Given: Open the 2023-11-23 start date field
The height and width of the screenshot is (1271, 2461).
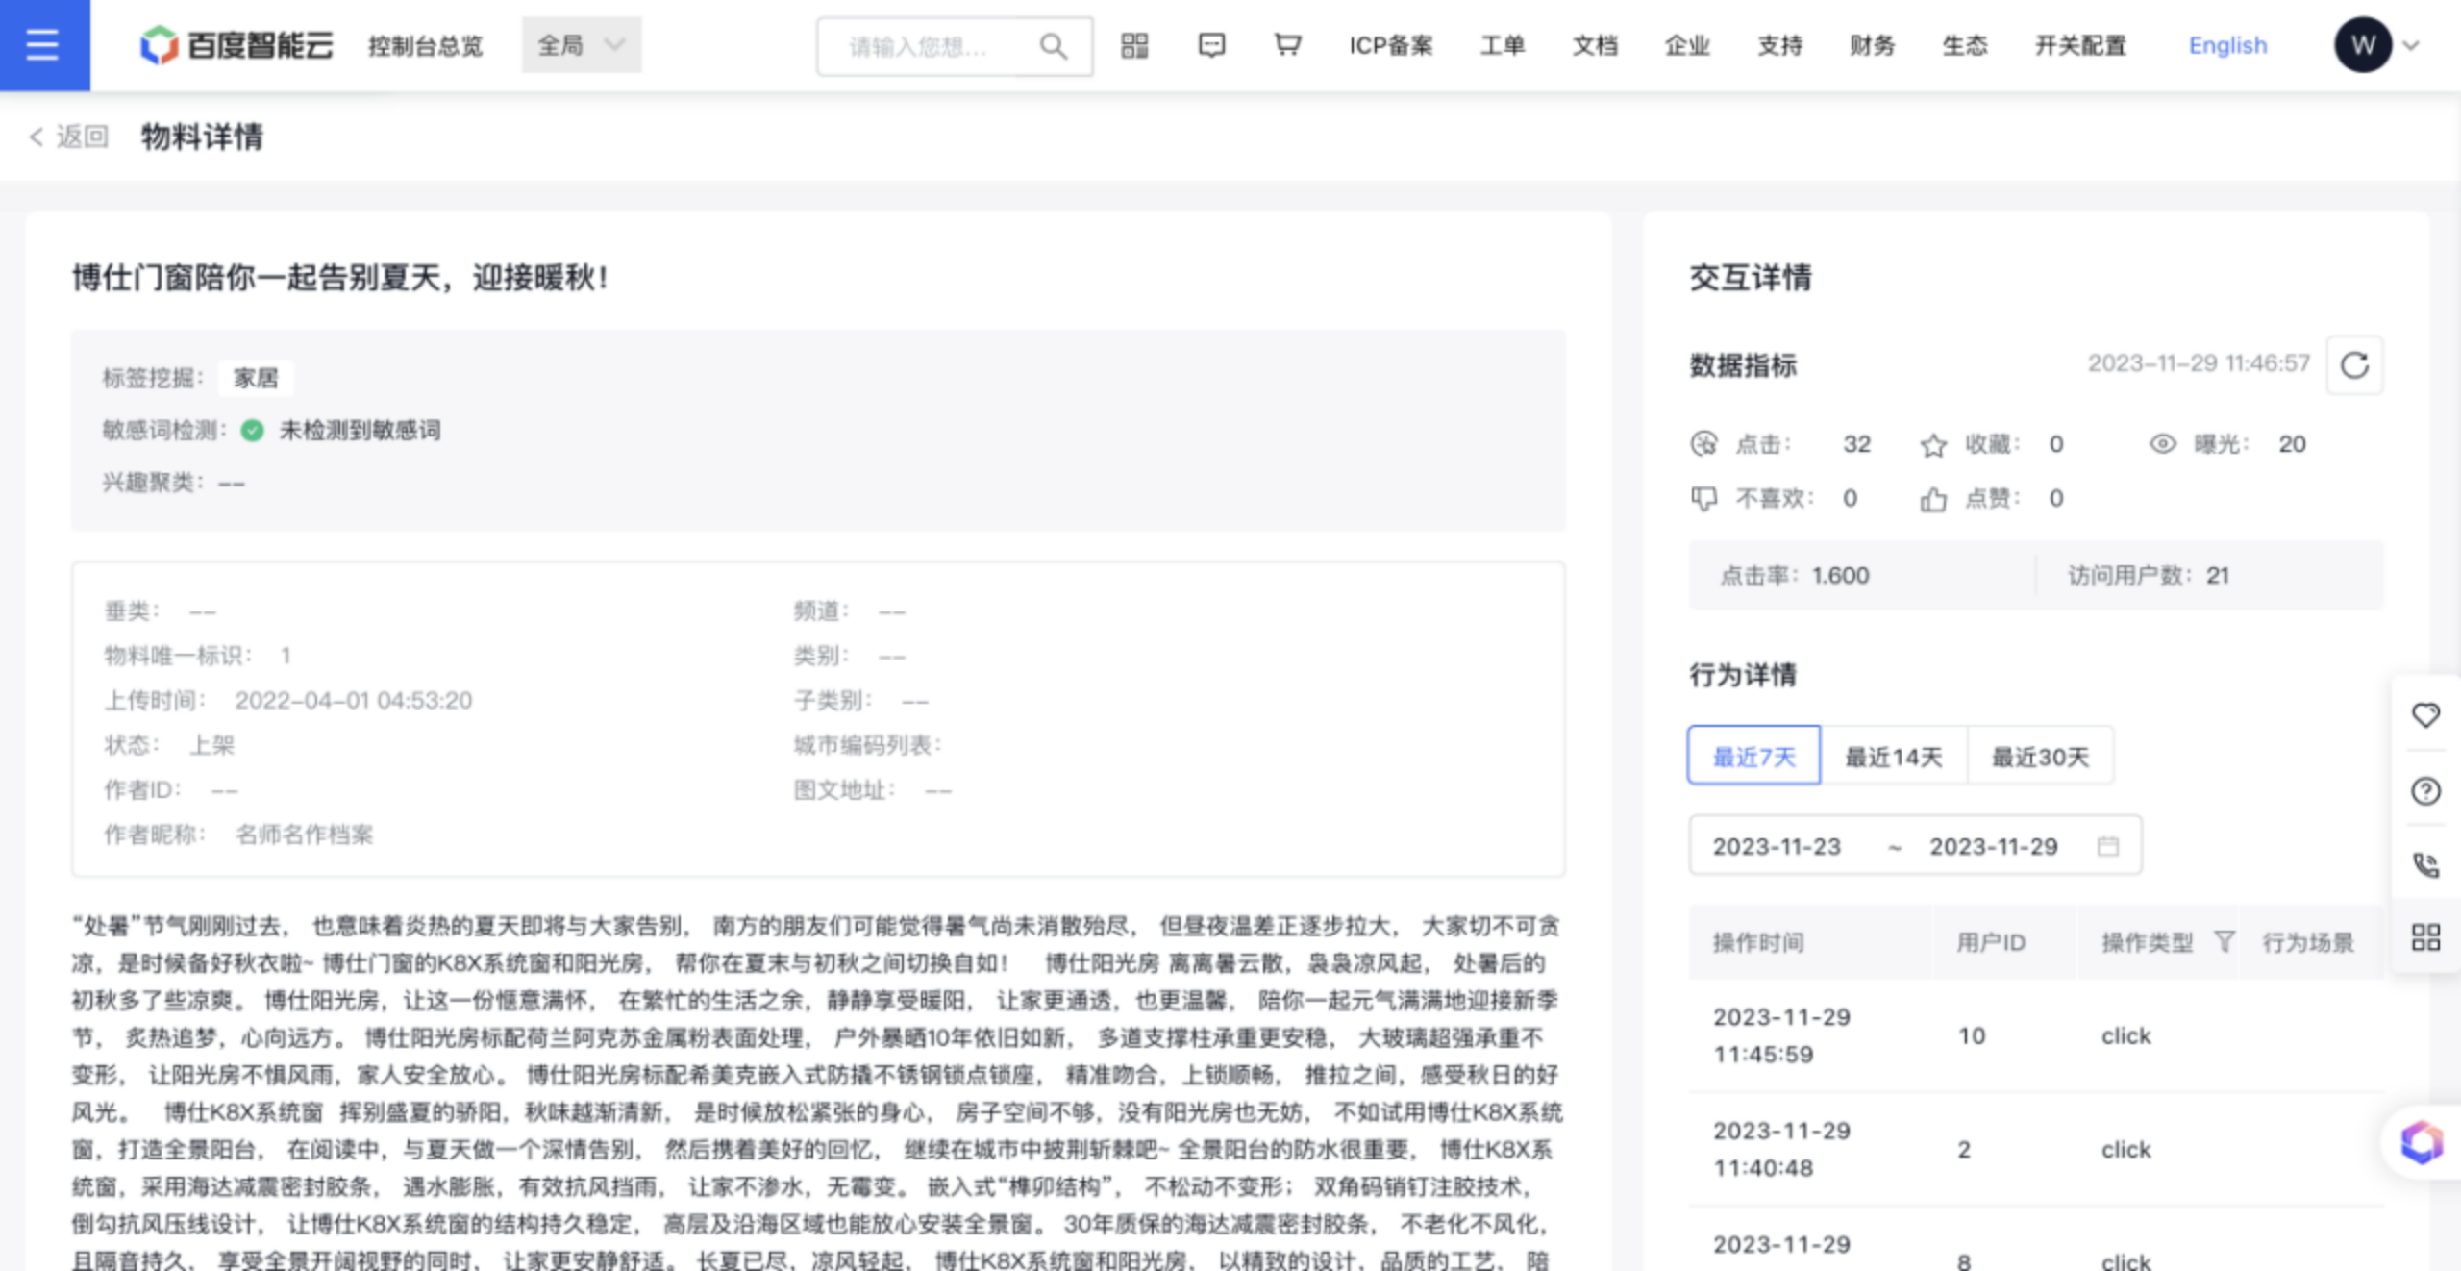Looking at the screenshot, I should point(1777,846).
